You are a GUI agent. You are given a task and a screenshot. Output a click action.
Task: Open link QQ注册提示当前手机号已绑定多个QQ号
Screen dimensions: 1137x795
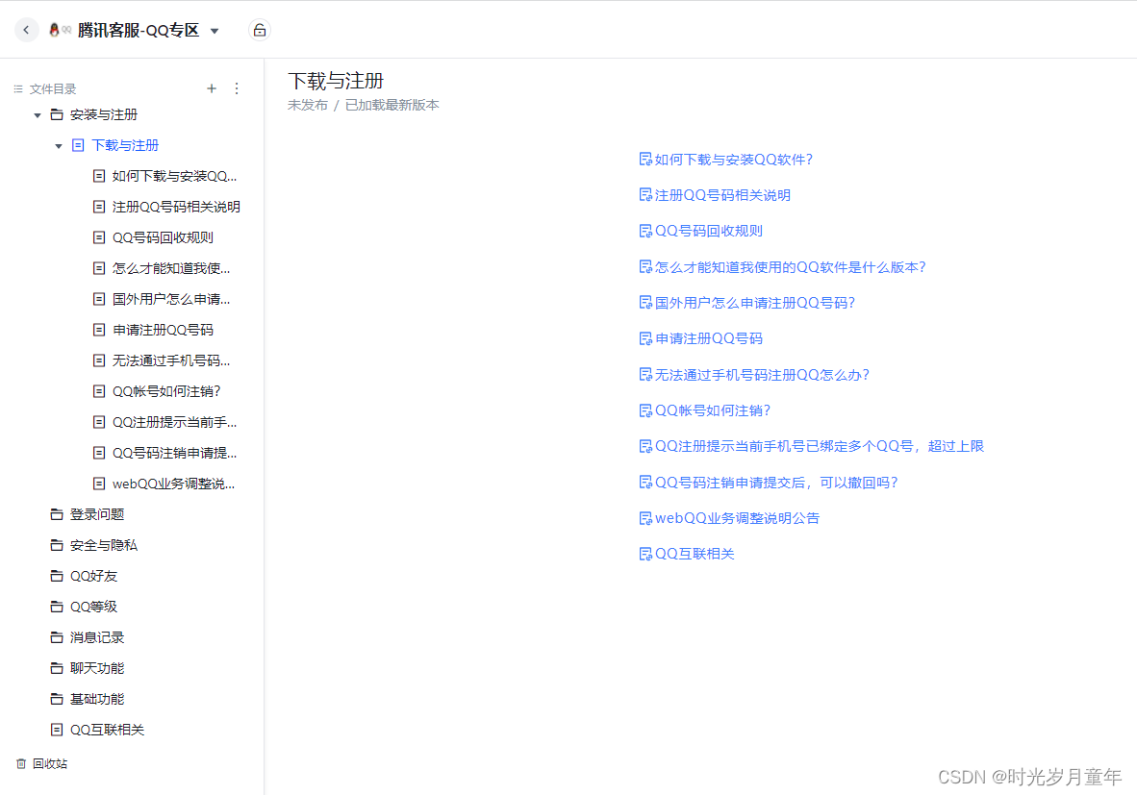click(x=820, y=446)
